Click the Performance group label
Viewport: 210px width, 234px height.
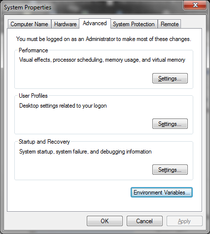click(x=34, y=50)
